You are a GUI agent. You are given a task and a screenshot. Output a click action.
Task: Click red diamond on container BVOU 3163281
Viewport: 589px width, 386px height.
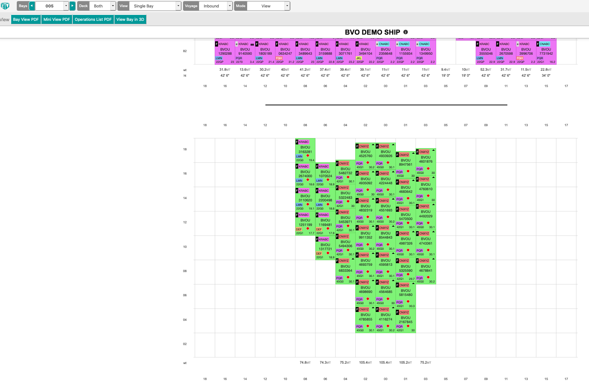(308, 156)
